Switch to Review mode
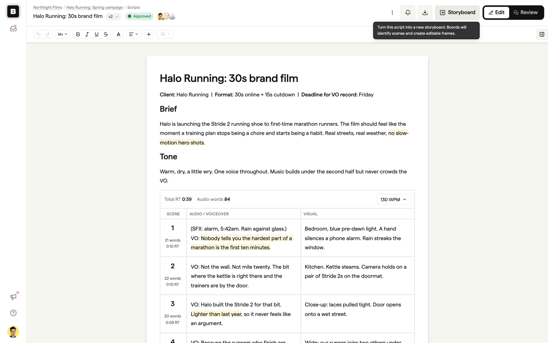The height and width of the screenshot is (343, 548). pos(526,13)
